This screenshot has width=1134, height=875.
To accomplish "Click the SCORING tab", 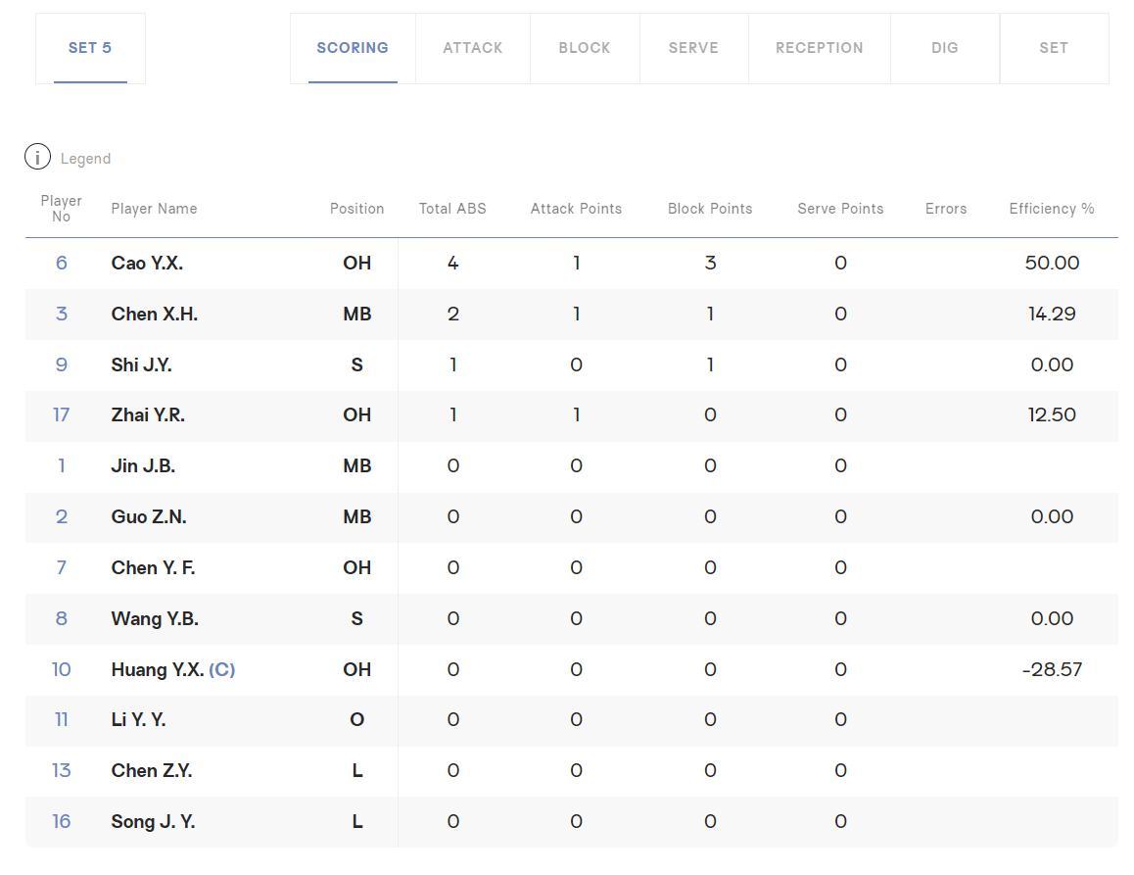I will 353,48.
